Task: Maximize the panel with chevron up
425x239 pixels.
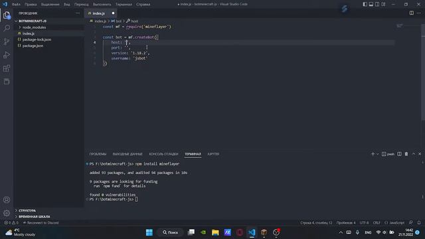Action: click(x=414, y=154)
